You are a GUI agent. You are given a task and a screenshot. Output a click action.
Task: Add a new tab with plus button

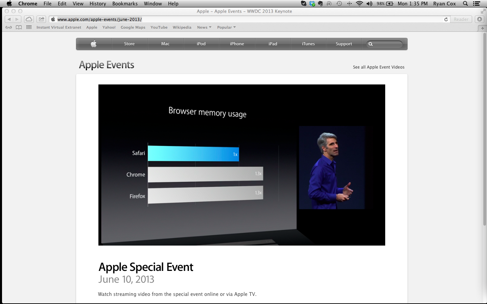(483, 28)
